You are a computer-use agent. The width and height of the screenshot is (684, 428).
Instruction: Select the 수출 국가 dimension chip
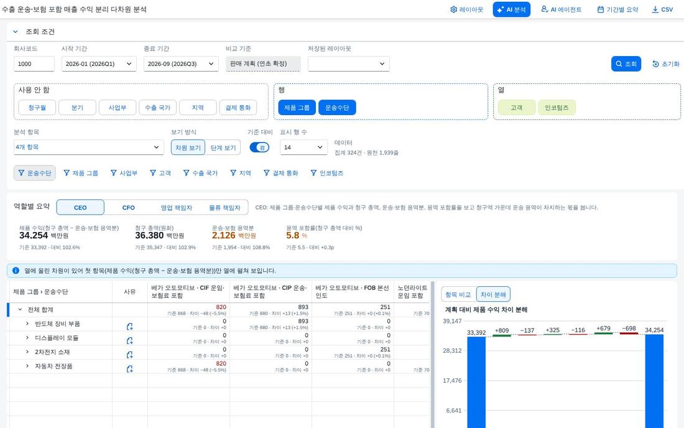[x=157, y=108]
